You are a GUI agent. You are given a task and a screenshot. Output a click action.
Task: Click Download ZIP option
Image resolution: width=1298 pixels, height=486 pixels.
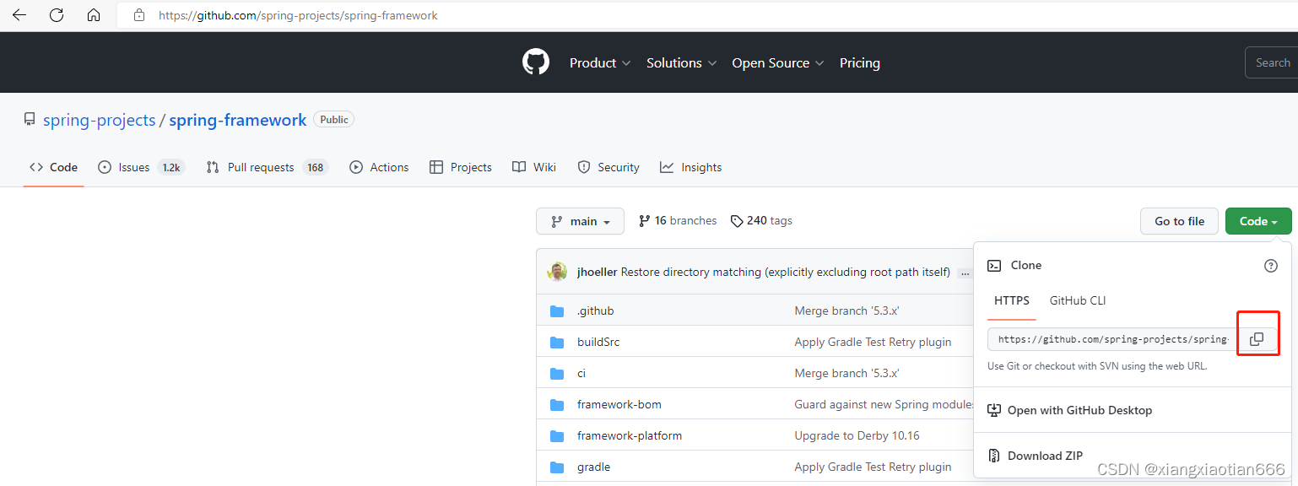click(x=1044, y=456)
